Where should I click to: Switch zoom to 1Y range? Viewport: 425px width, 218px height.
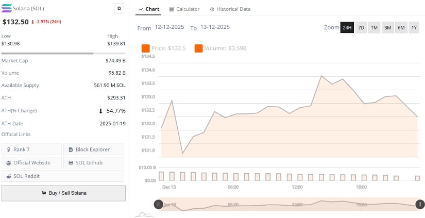pos(414,28)
